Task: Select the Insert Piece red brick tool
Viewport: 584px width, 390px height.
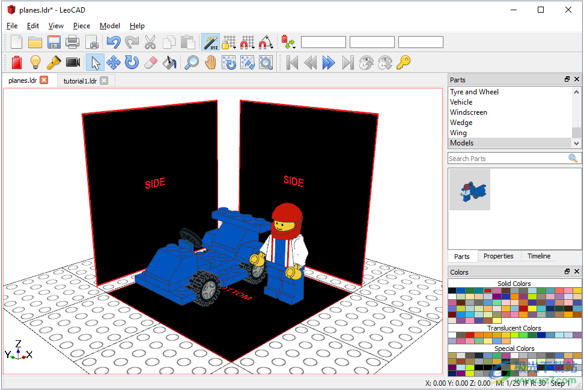Action: pyautogui.click(x=17, y=62)
